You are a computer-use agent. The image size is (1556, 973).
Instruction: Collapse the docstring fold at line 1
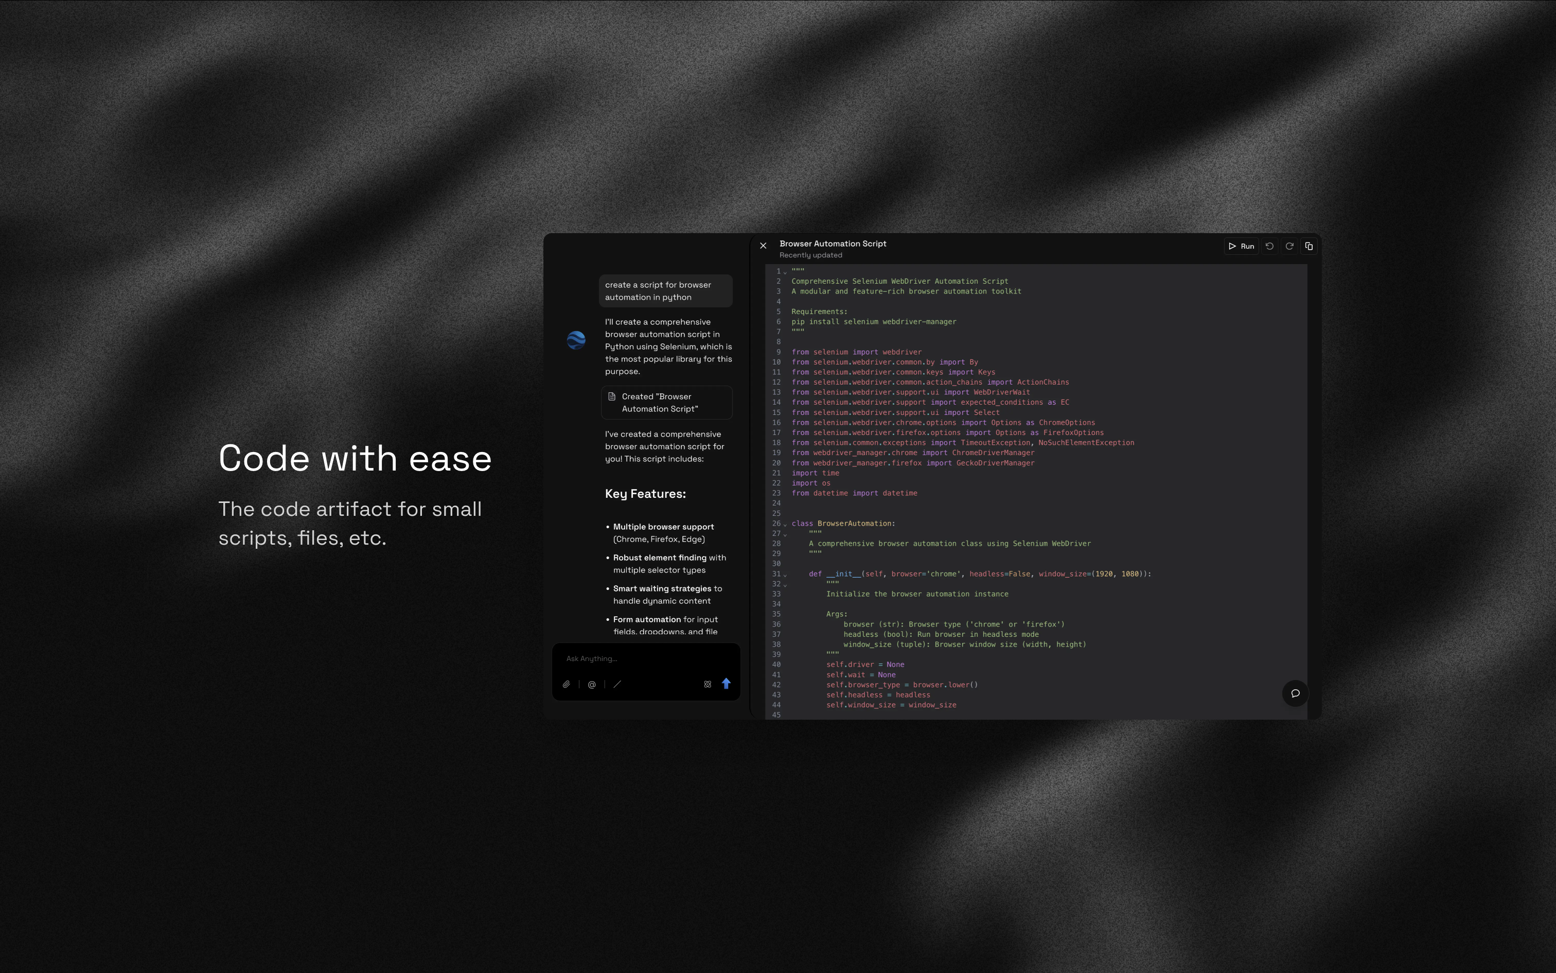click(x=785, y=272)
